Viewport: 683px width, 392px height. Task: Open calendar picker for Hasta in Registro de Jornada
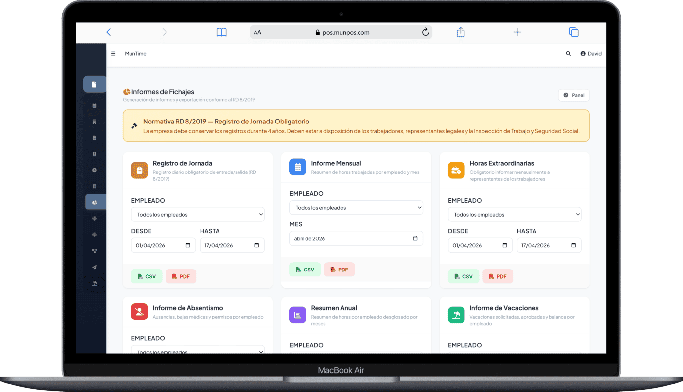coord(257,245)
